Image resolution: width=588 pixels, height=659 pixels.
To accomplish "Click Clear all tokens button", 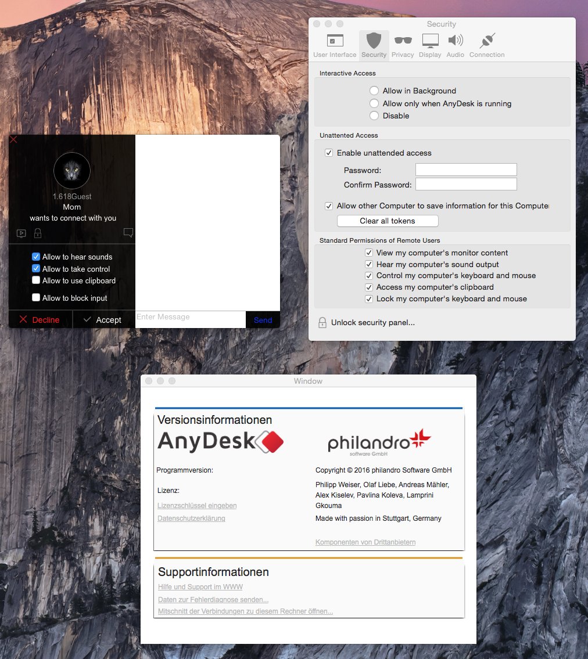I will [x=388, y=221].
